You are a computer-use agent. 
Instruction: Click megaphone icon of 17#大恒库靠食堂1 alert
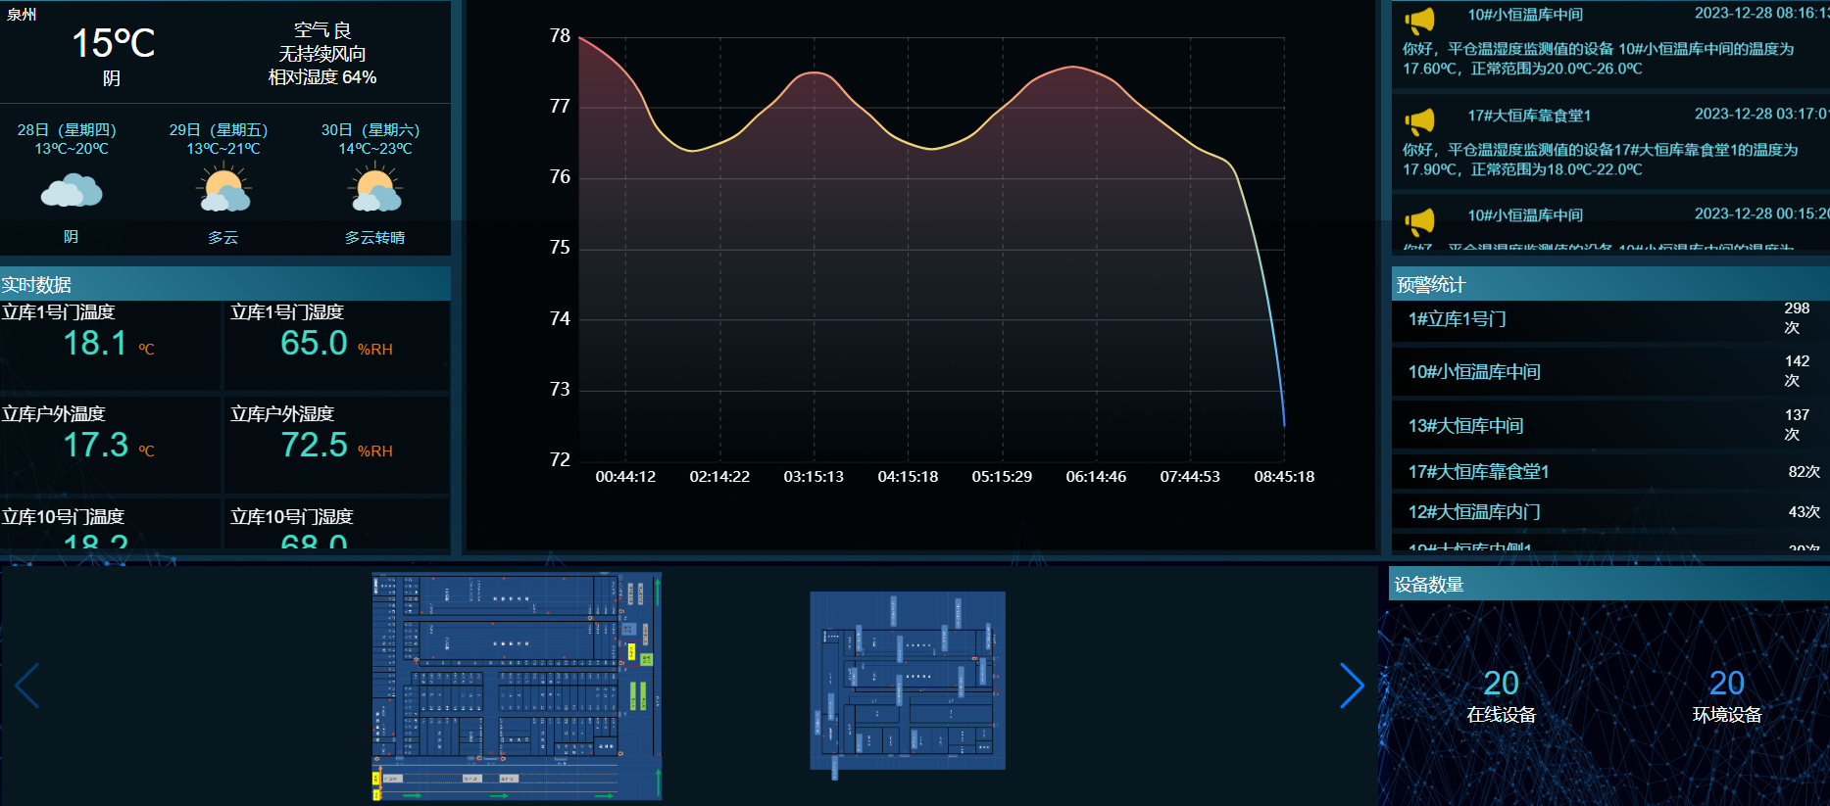coord(1419,120)
